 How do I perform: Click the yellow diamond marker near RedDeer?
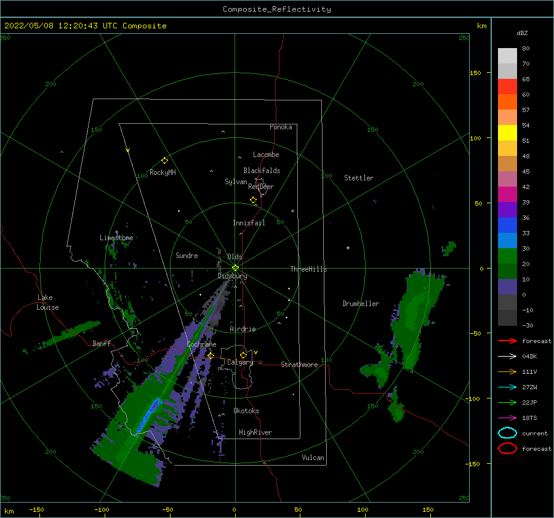(254, 200)
